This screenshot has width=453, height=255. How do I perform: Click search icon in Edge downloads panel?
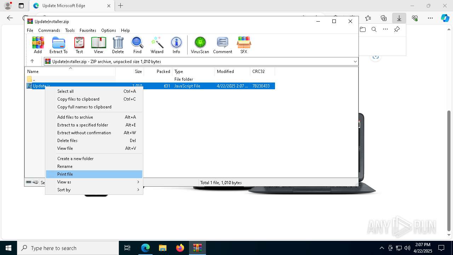pyautogui.click(x=374, y=29)
